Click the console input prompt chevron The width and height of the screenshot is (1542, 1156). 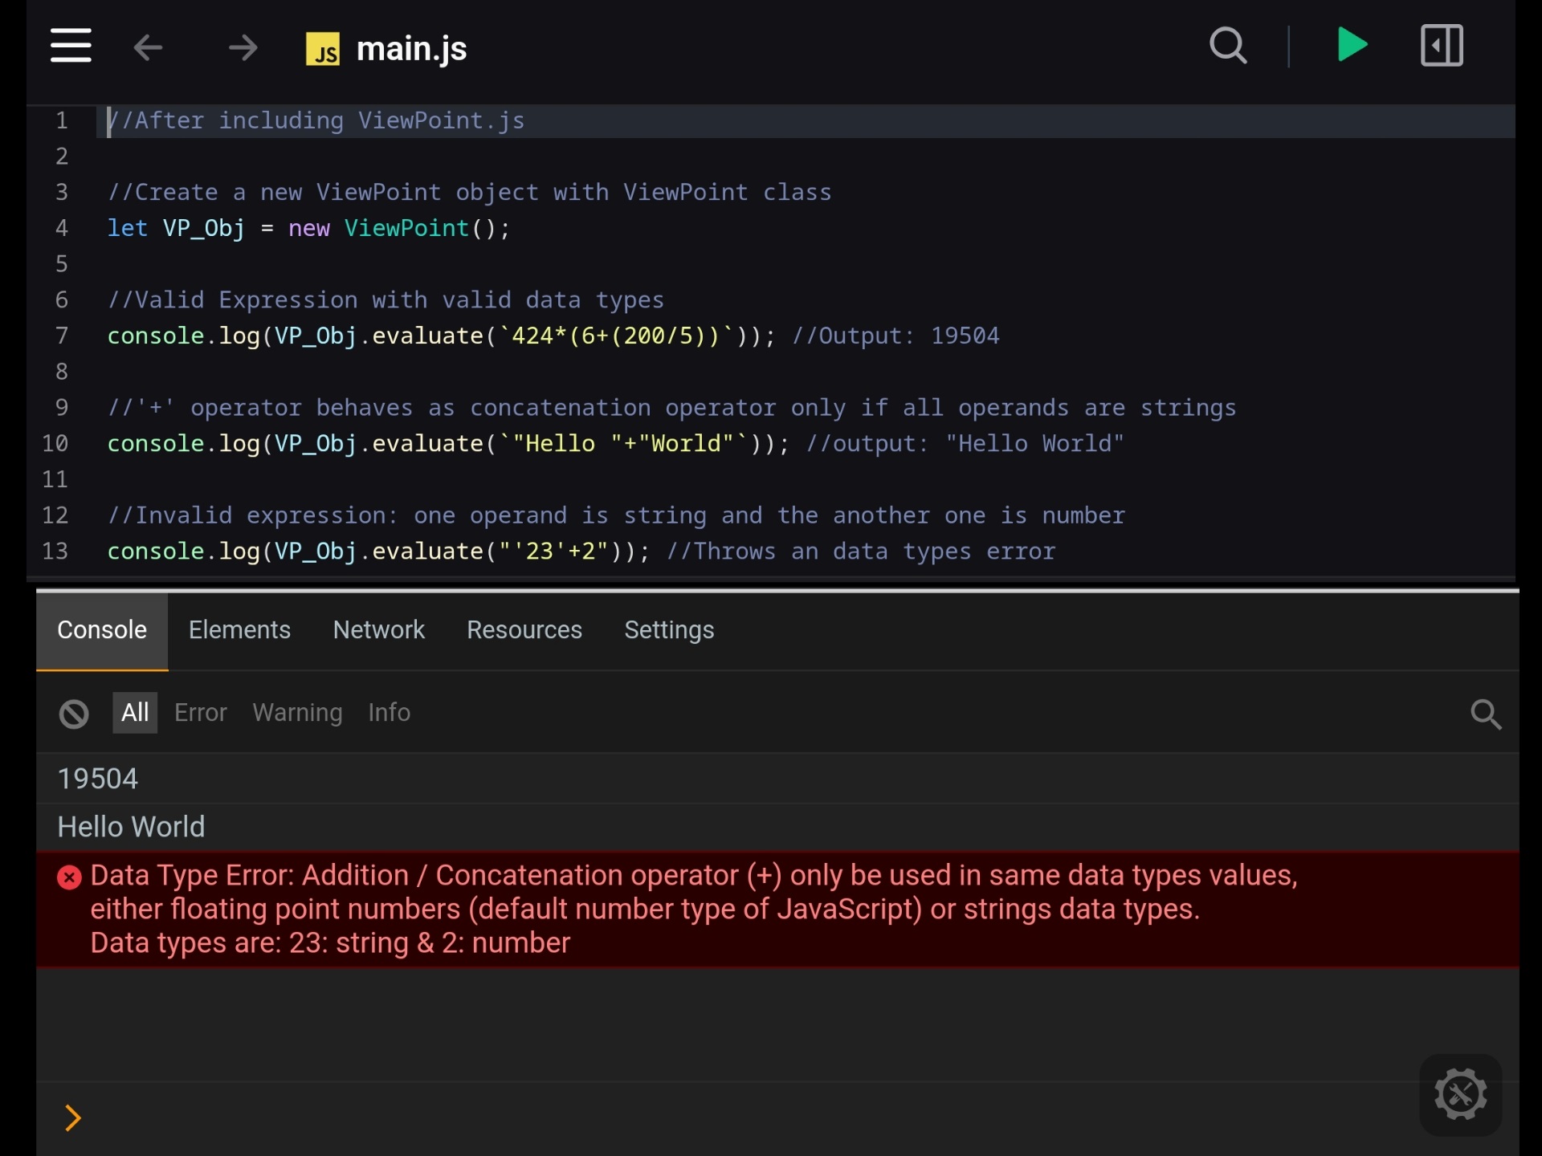(73, 1117)
